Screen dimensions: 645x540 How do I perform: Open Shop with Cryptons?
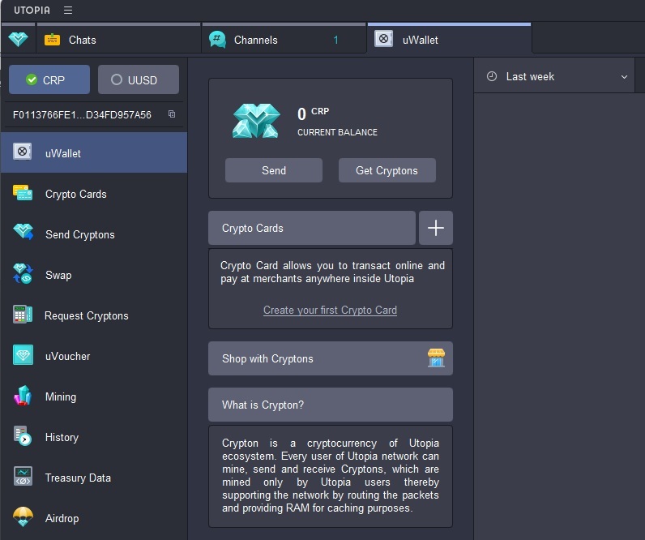[331, 358]
